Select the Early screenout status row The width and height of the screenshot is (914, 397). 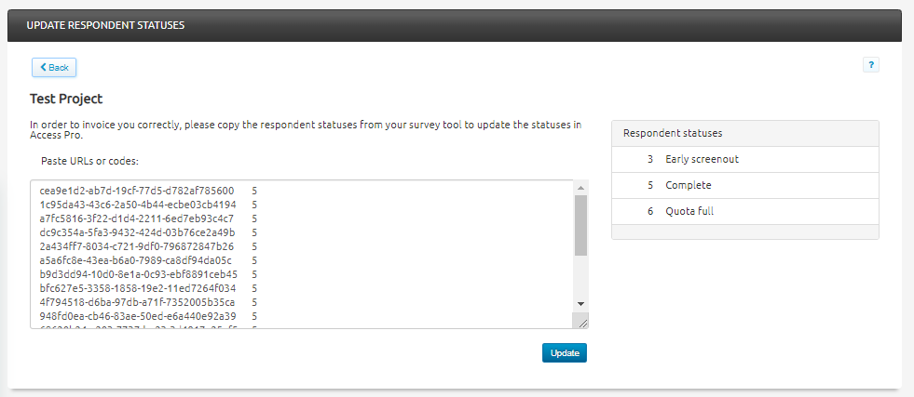click(x=744, y=159)
